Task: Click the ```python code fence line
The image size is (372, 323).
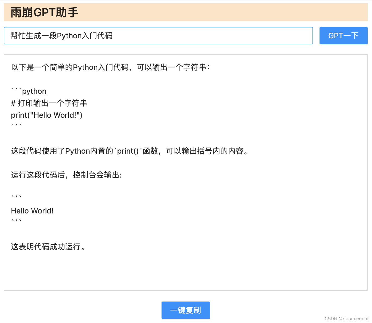Action: click(29, 91)
